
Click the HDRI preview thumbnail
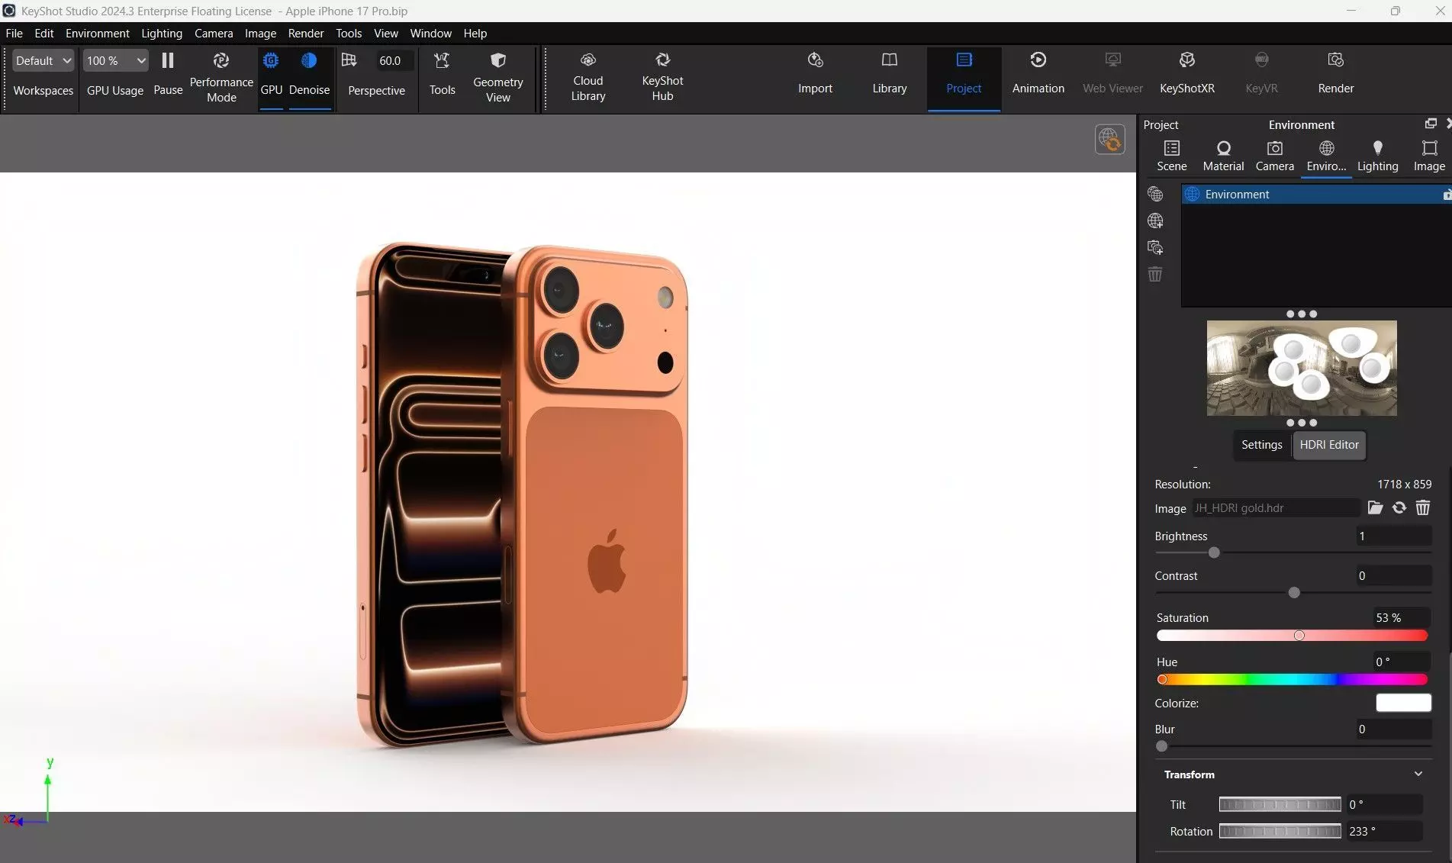pos(1301,368)
